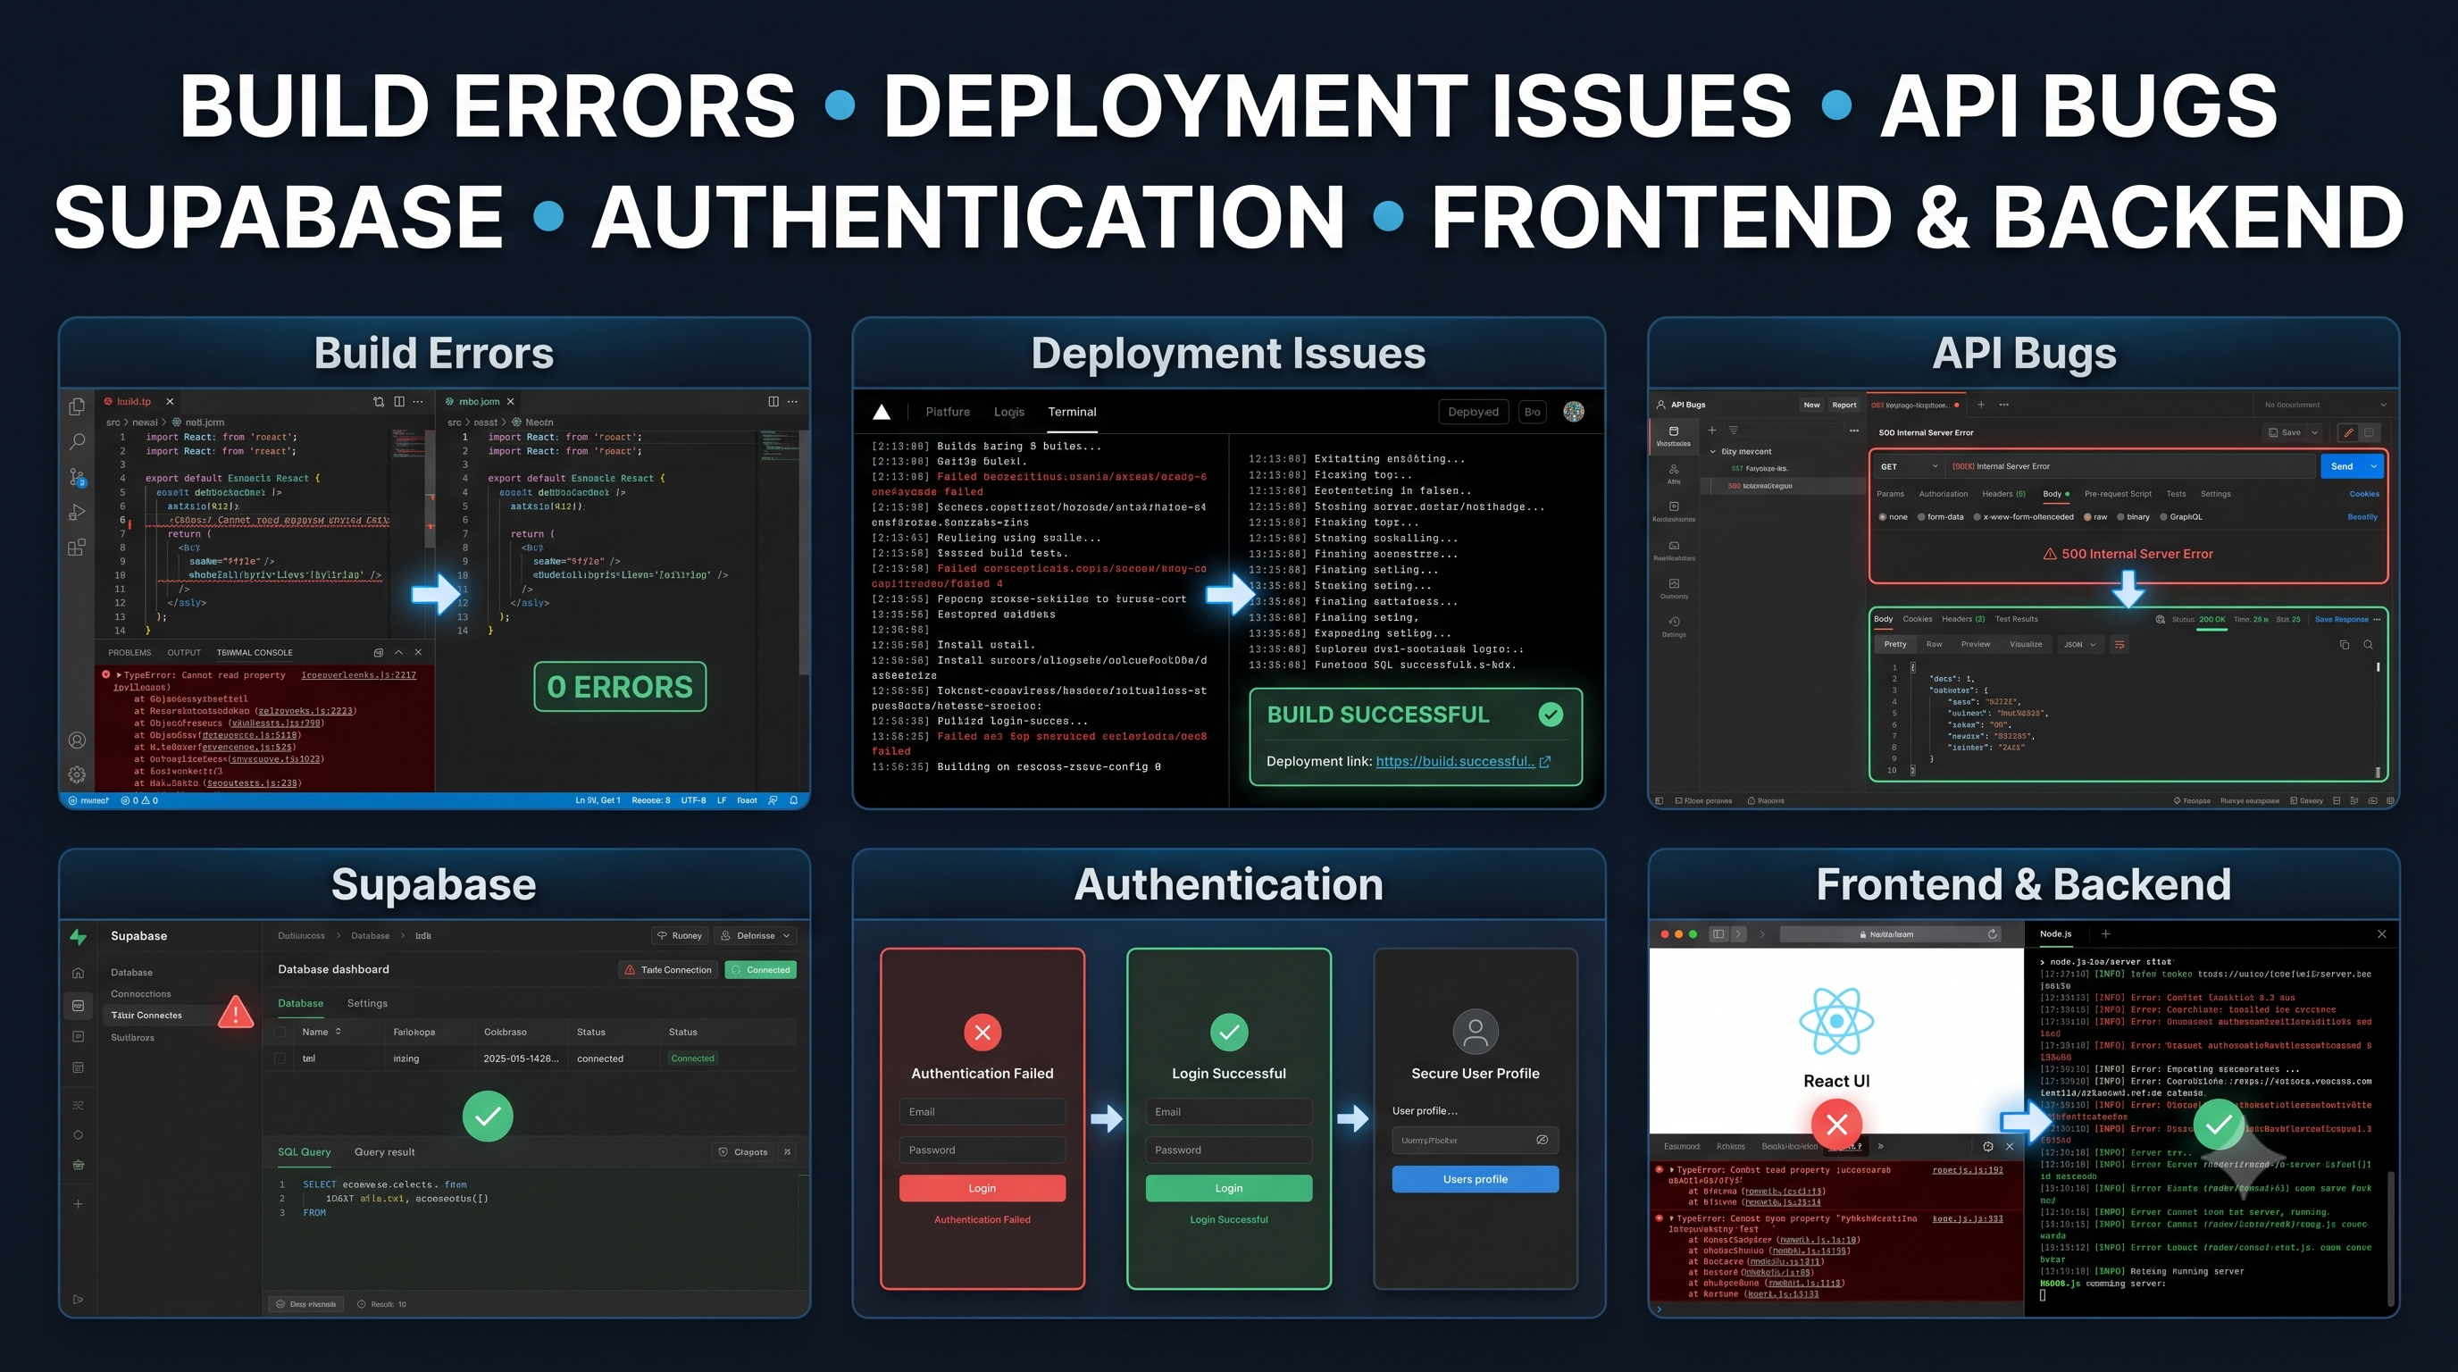The height and width of the screenshot is (1372, 2458).
Task: Toggle the orange wrap-lines icon next to JSON
Action: tap(2119, 645)
